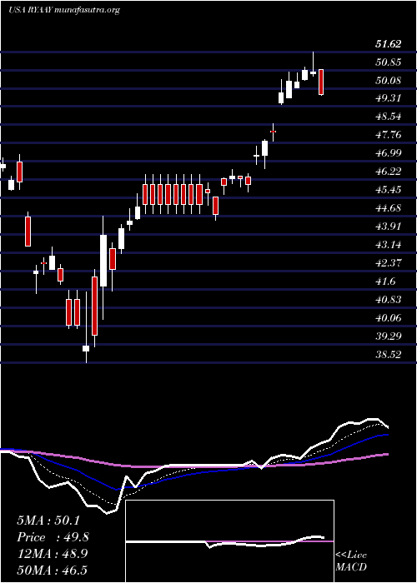The image size is (417, 583).
Task: Click the 50MA : 46.5 readout
Action: coord(53,570)
